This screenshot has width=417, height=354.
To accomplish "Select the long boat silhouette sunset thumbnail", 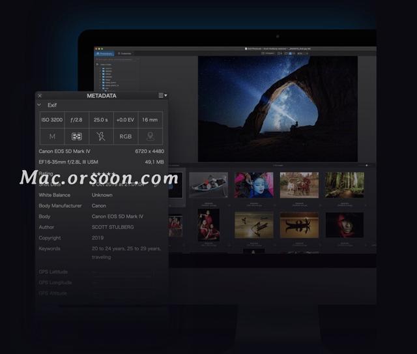I will tap(299, 225).
